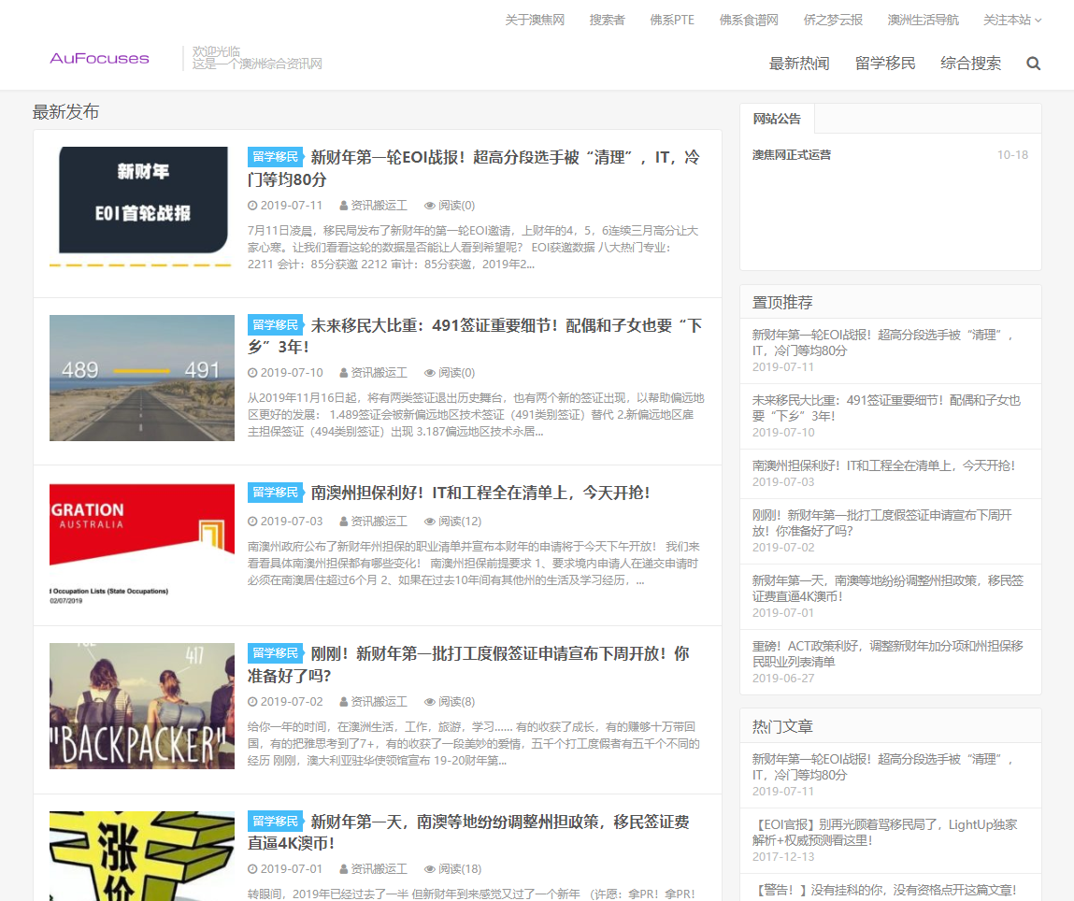Click 留学移民 tag on 491签证 article
This screenshot has width=1074, height=901.
(276, 324)
